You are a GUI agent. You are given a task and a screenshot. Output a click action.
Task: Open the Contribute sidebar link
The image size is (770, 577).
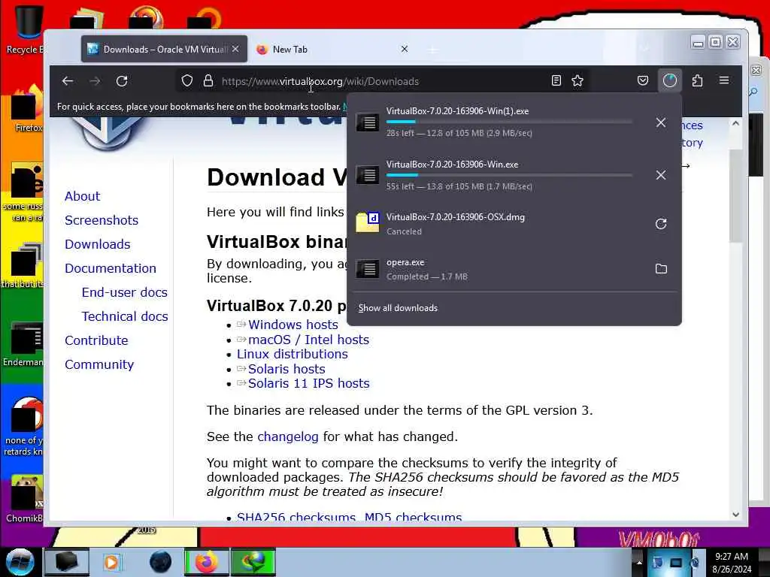96,340
